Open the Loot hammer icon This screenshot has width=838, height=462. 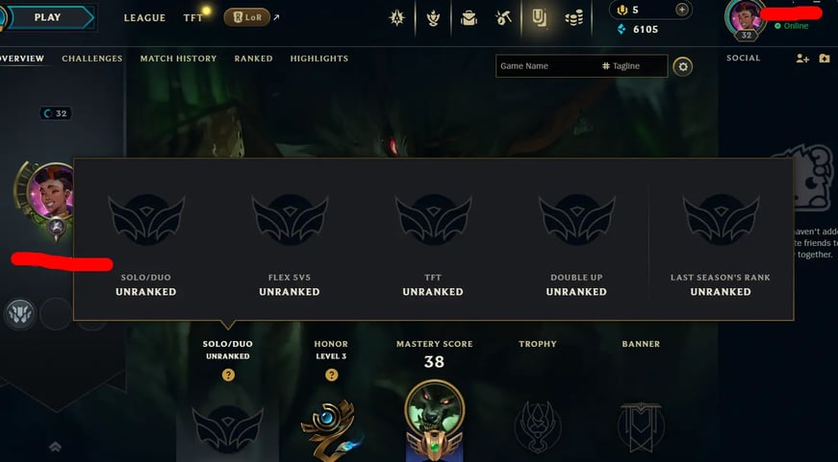tap(503, 18)
